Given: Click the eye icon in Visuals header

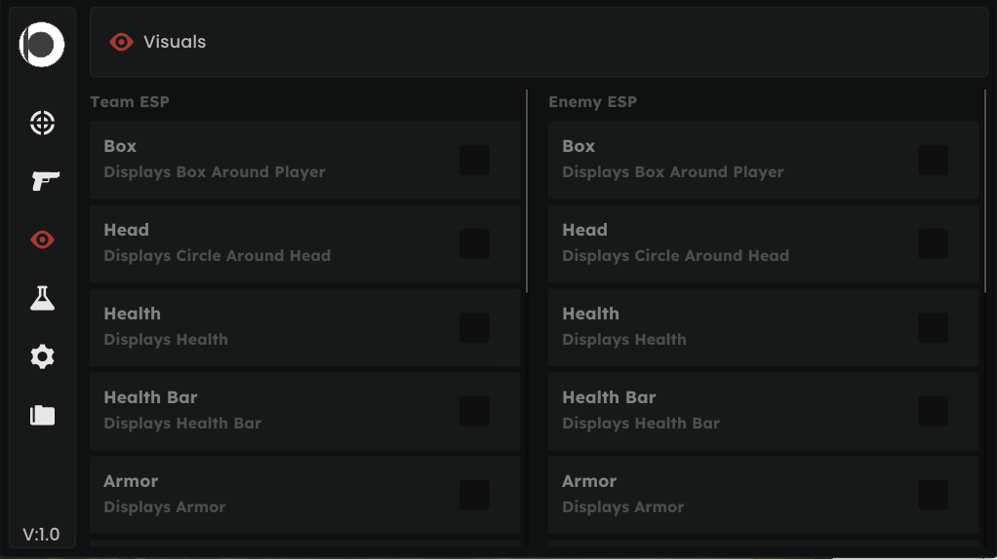Looking at the screenshot, I should coord(121,42).
